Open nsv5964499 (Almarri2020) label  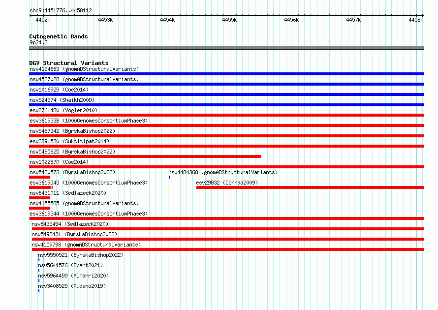pos(73,276)
